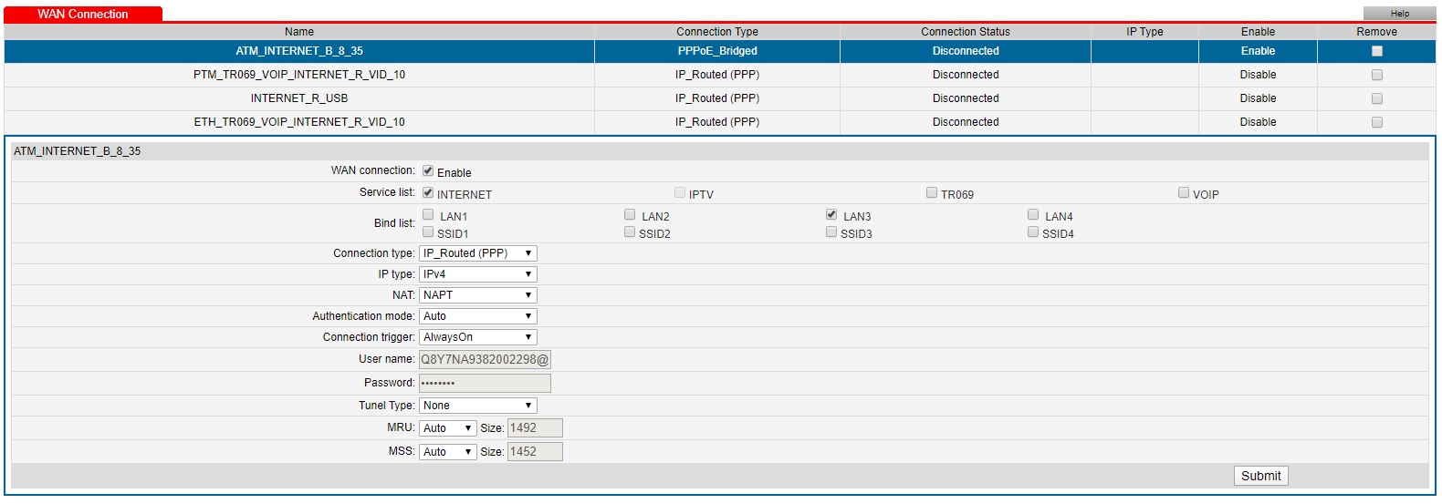Click the User name field
The image size is (1442, 504).
pos(485,360)
